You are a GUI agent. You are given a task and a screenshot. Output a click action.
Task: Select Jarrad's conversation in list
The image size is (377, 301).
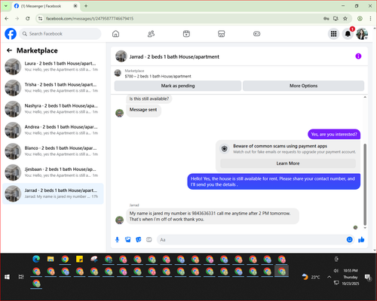coord(53,193)
